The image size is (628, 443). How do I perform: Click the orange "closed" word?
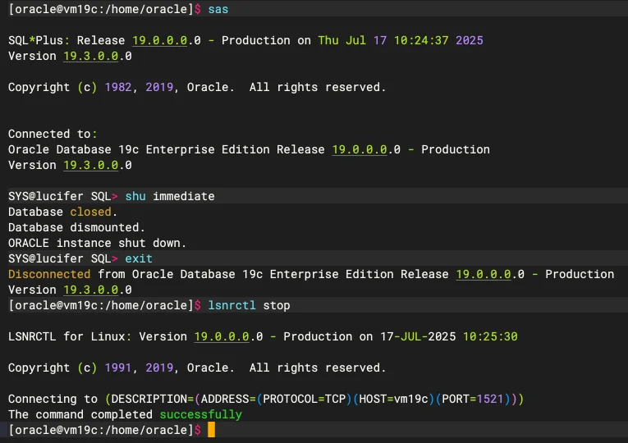[90, 212]
